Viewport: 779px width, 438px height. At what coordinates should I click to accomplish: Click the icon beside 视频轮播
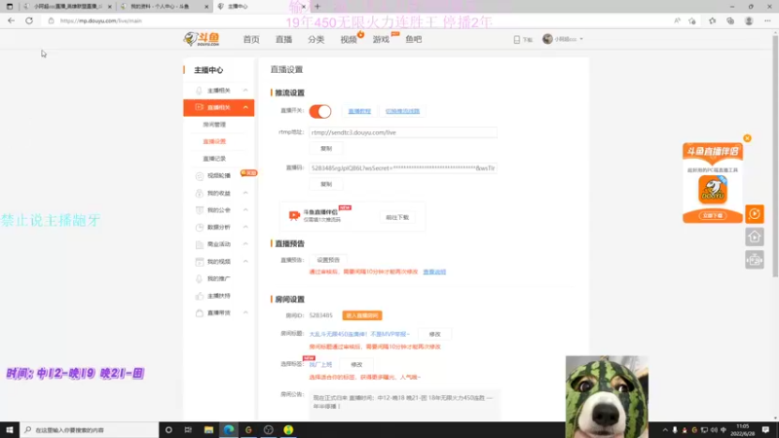[200, 176]
